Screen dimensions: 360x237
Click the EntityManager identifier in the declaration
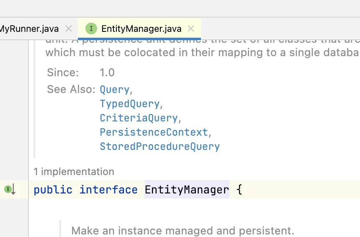pyautogui.click(x=187, y=190)
